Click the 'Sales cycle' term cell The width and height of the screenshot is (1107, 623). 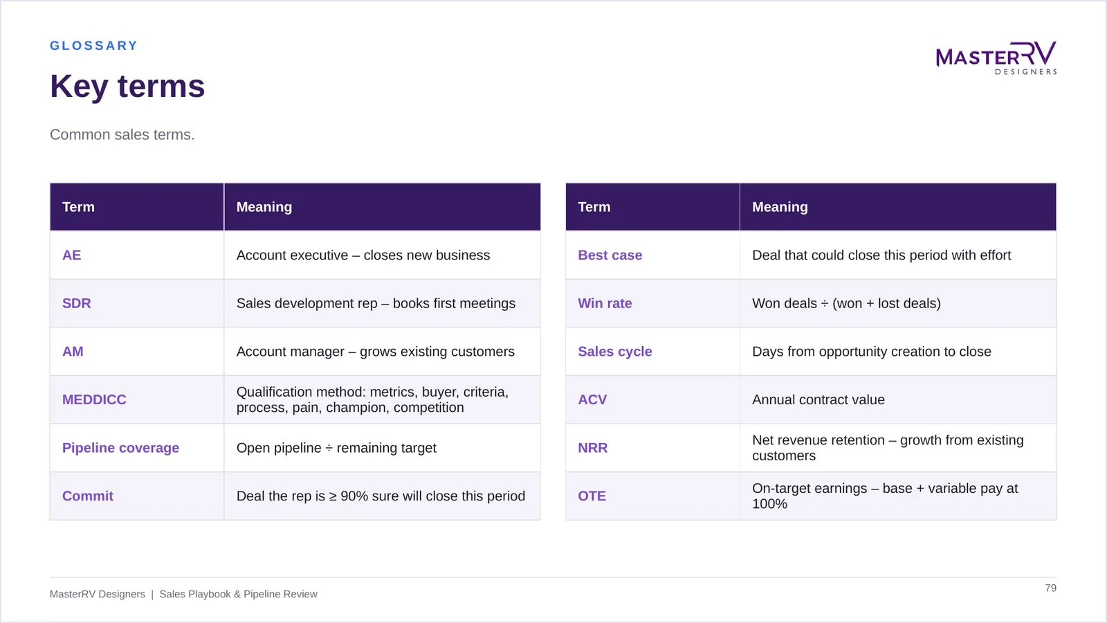click(652, 352)
